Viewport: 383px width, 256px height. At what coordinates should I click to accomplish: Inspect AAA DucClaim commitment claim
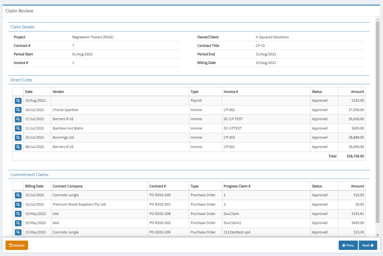[18, 214]
